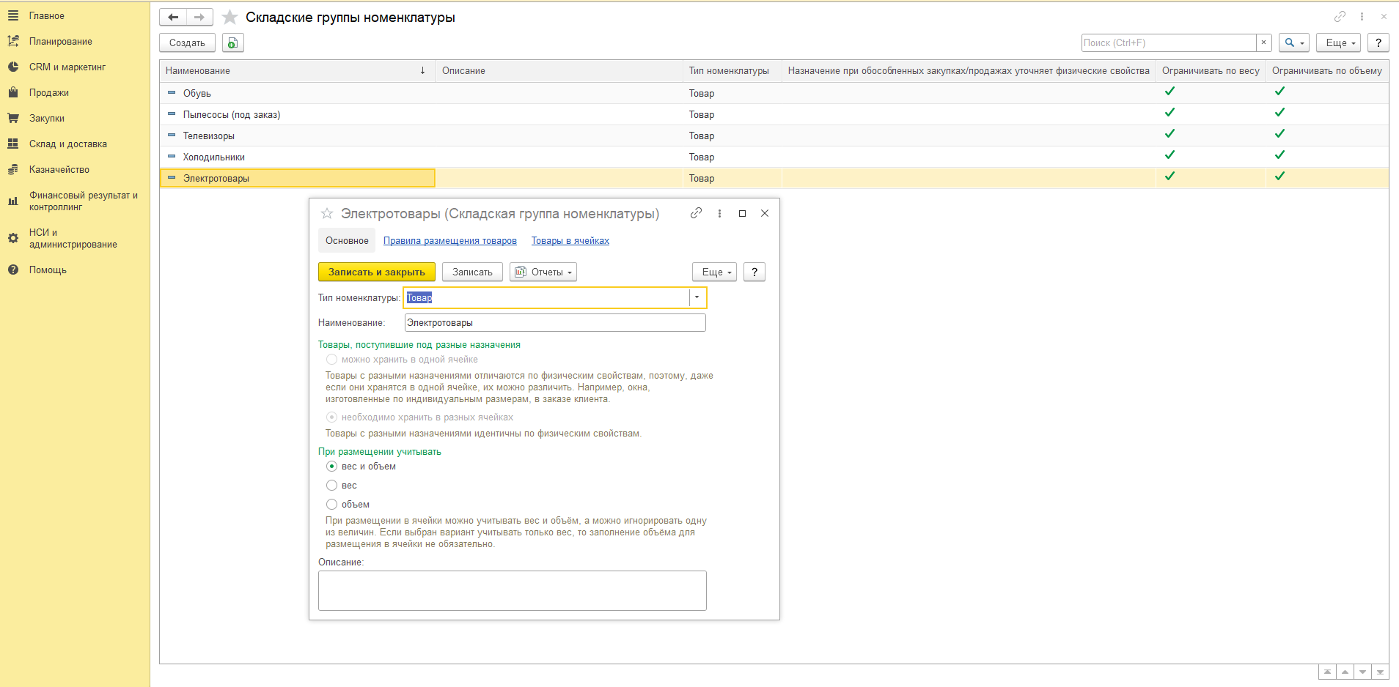Open Продажи shopping bag icon
This screenshot has width=1399, height=687.
click(13, 92)
